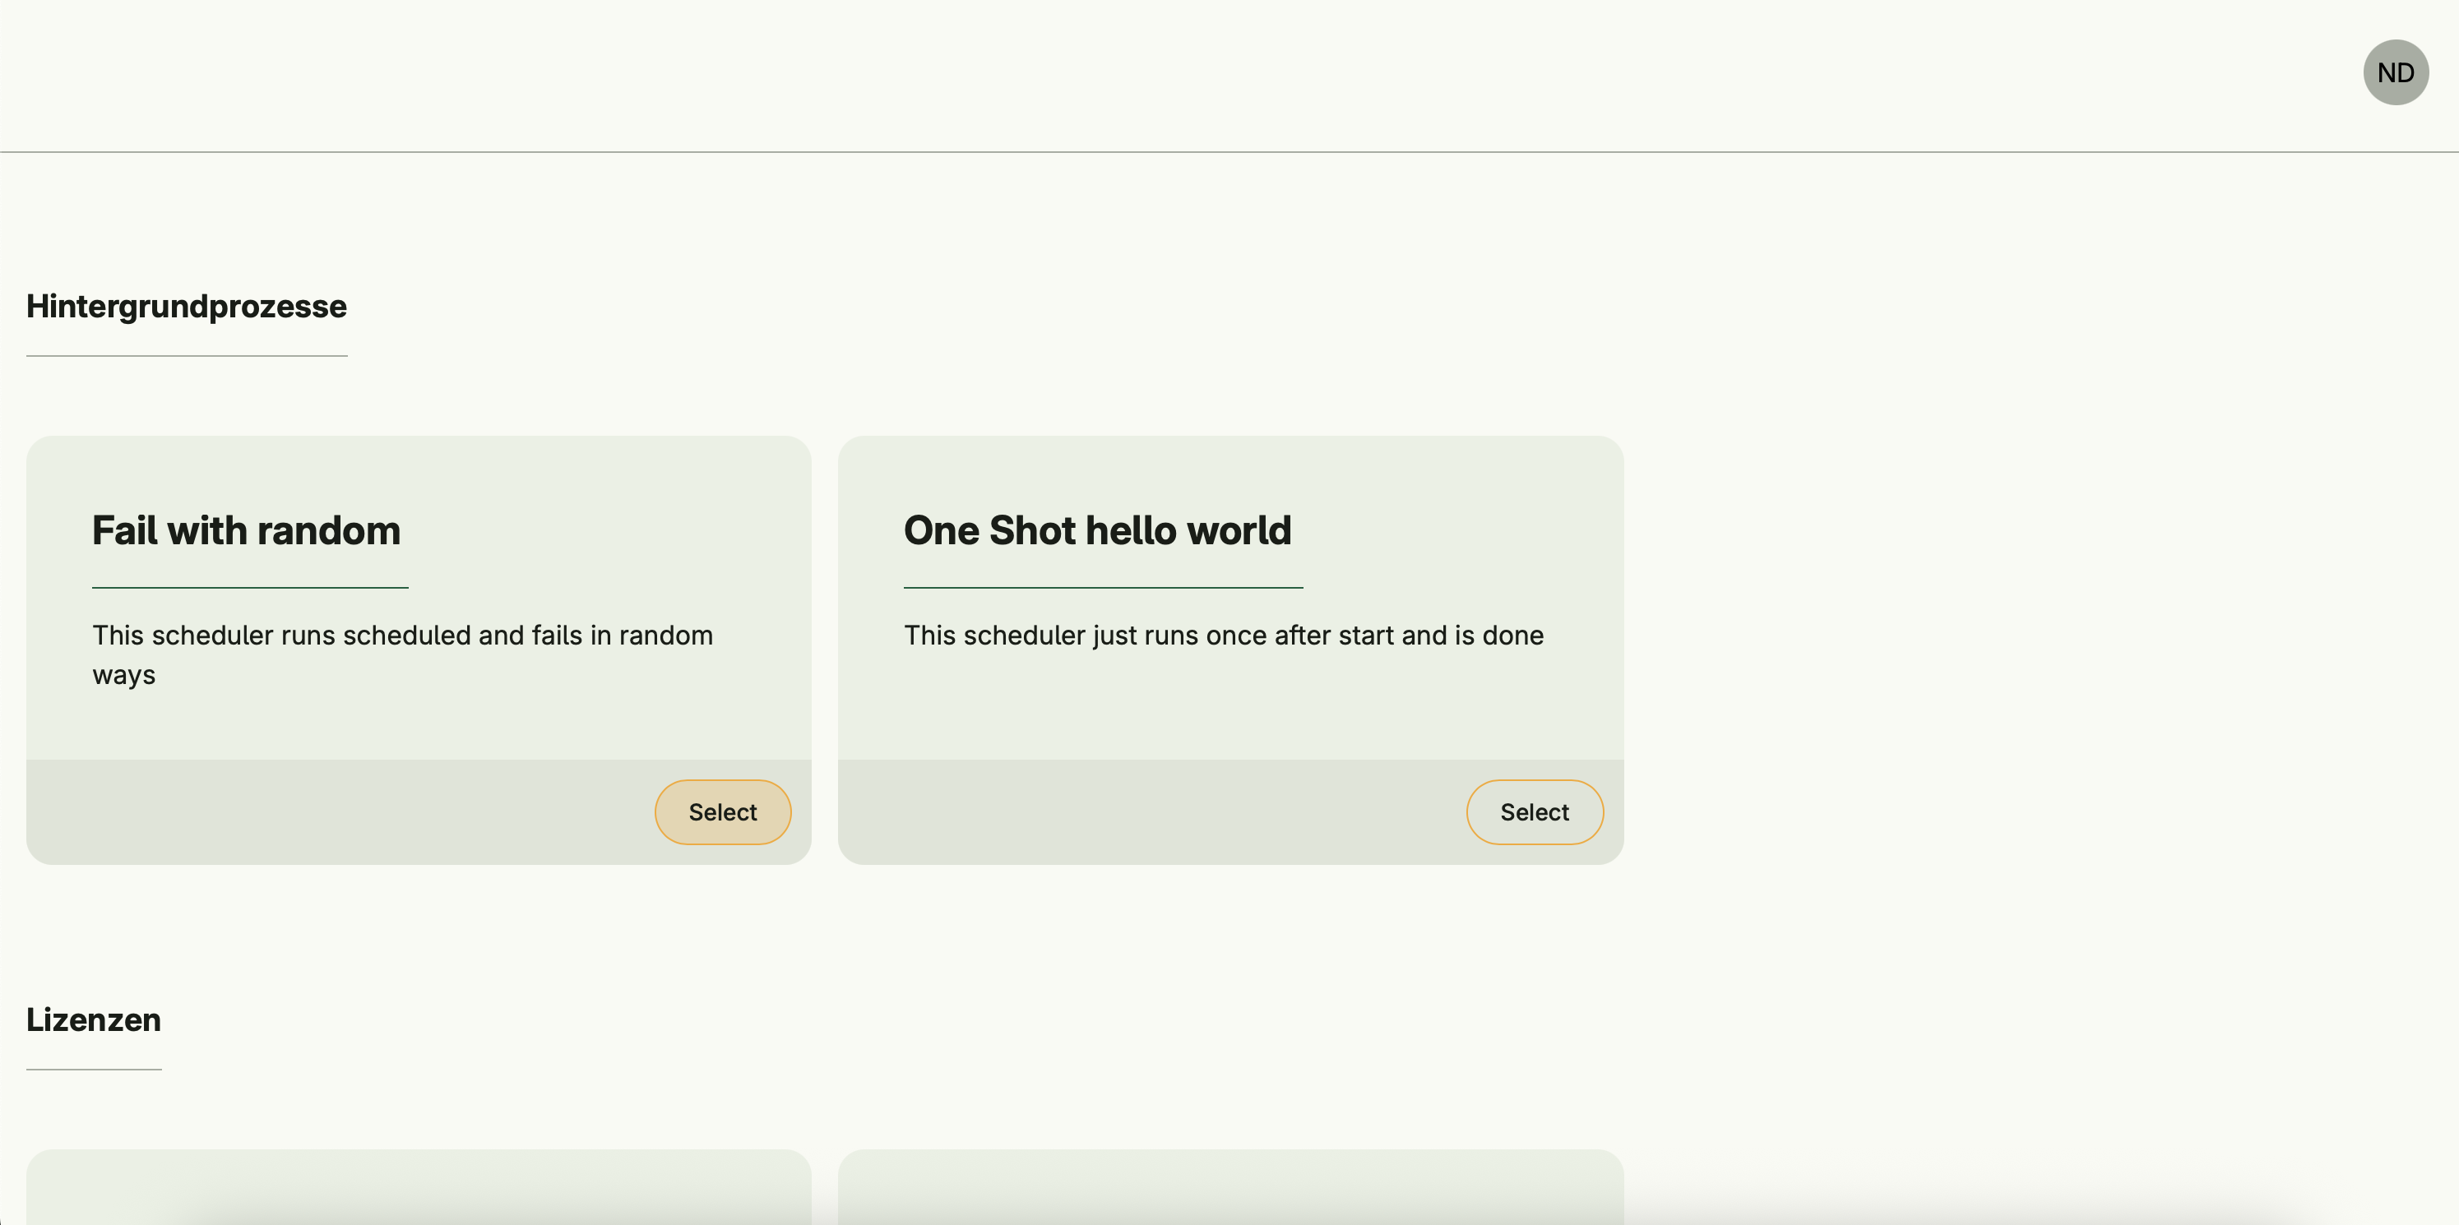Screen dimensions: 2459x1225
Task: Click gray footer strip of Fail with random card
Action: [334, 812]
